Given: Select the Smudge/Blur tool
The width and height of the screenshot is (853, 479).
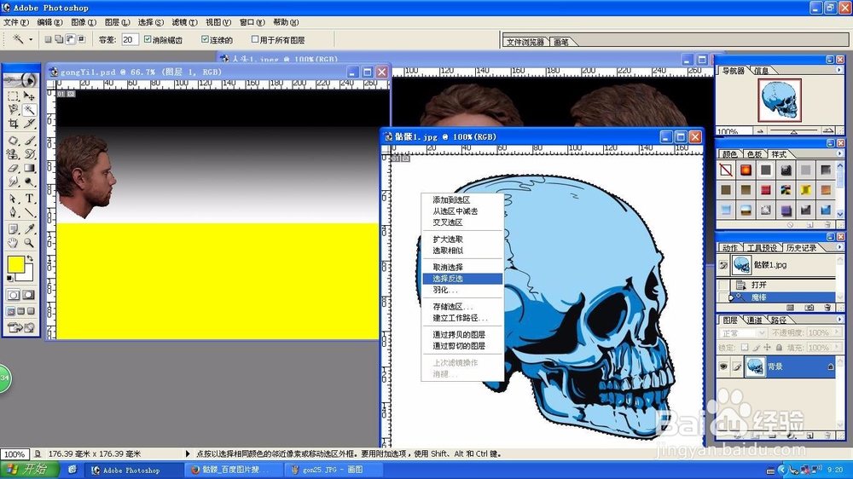Looking at the screenshot, I should 14,182.
